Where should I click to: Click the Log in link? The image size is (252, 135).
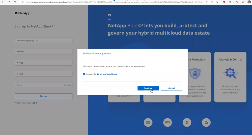tap(34, 103)
